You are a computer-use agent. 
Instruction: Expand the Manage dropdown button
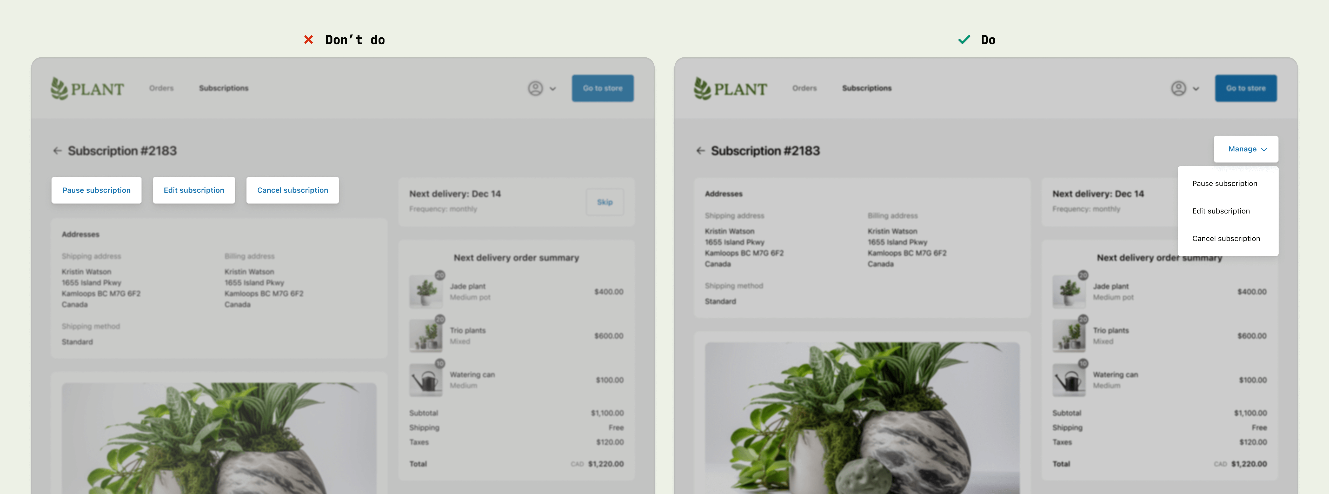pyautogui.click(x=1245, y=149)
